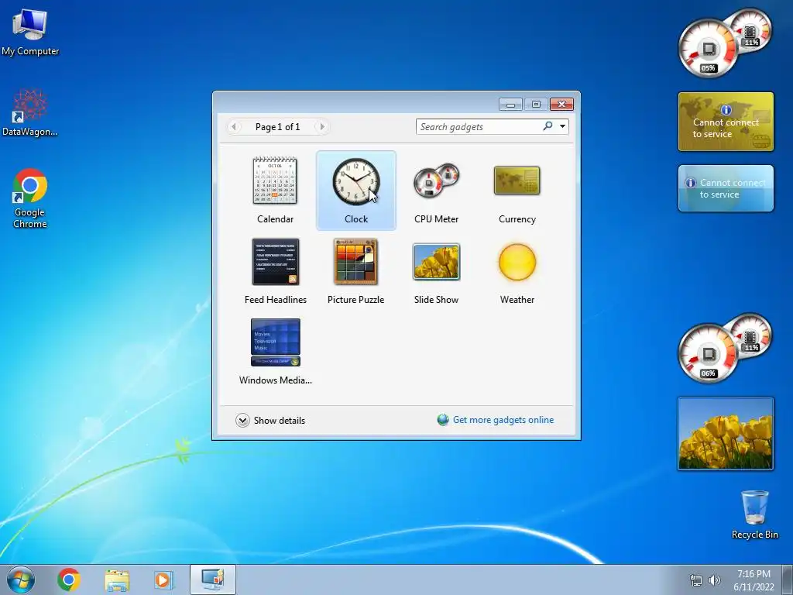793x595 pixels.
Task: Open My Computer desktop icon
Action: [x=30, y=33]
